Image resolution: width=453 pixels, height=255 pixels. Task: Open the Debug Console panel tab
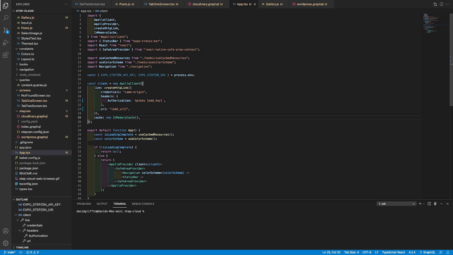pyautogui.click(x=143, y=204)
